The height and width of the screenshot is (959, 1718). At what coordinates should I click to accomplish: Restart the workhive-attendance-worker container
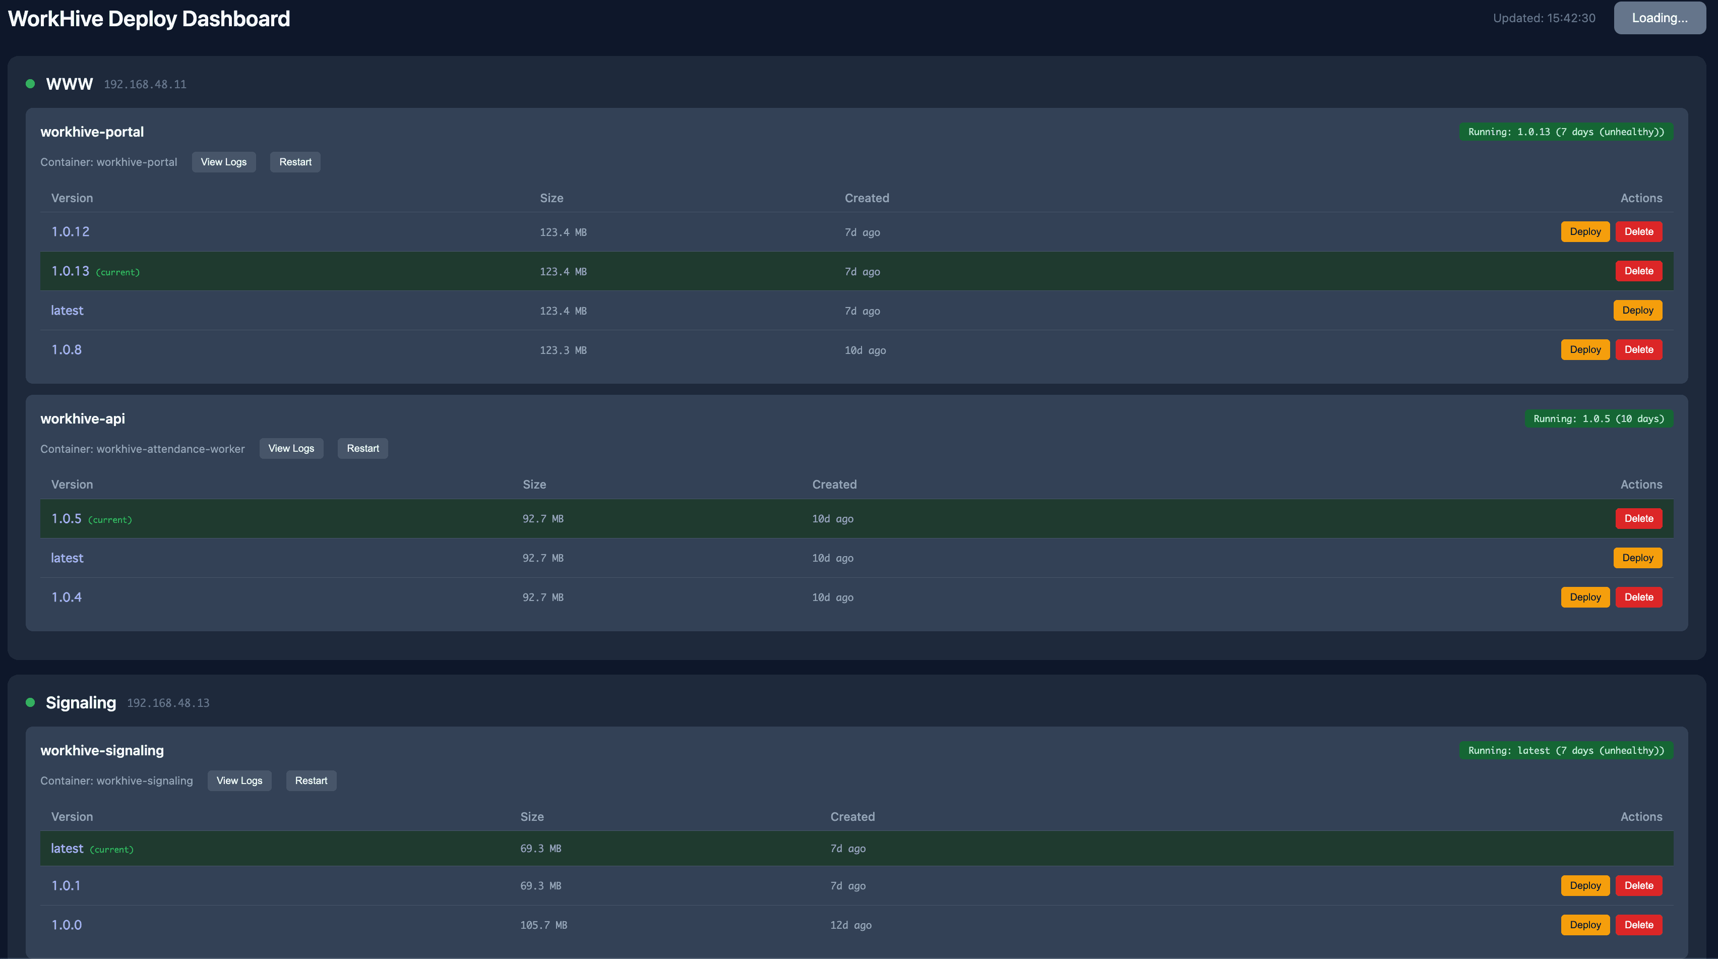click(x=362, y=448)
